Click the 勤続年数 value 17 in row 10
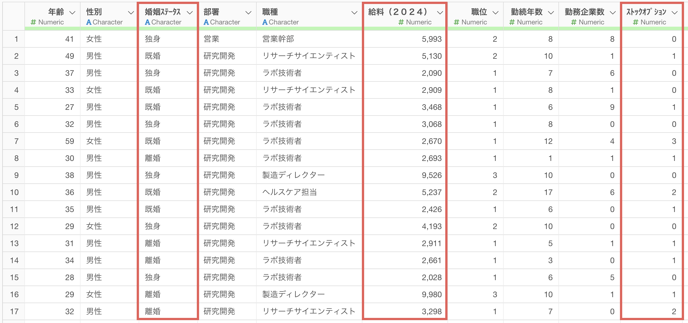 548,192
